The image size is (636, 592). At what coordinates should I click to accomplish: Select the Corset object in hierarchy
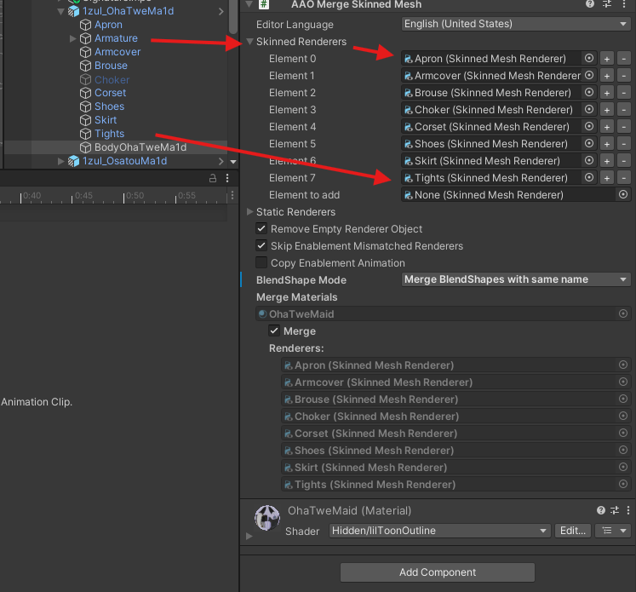[x=110, y=93]
